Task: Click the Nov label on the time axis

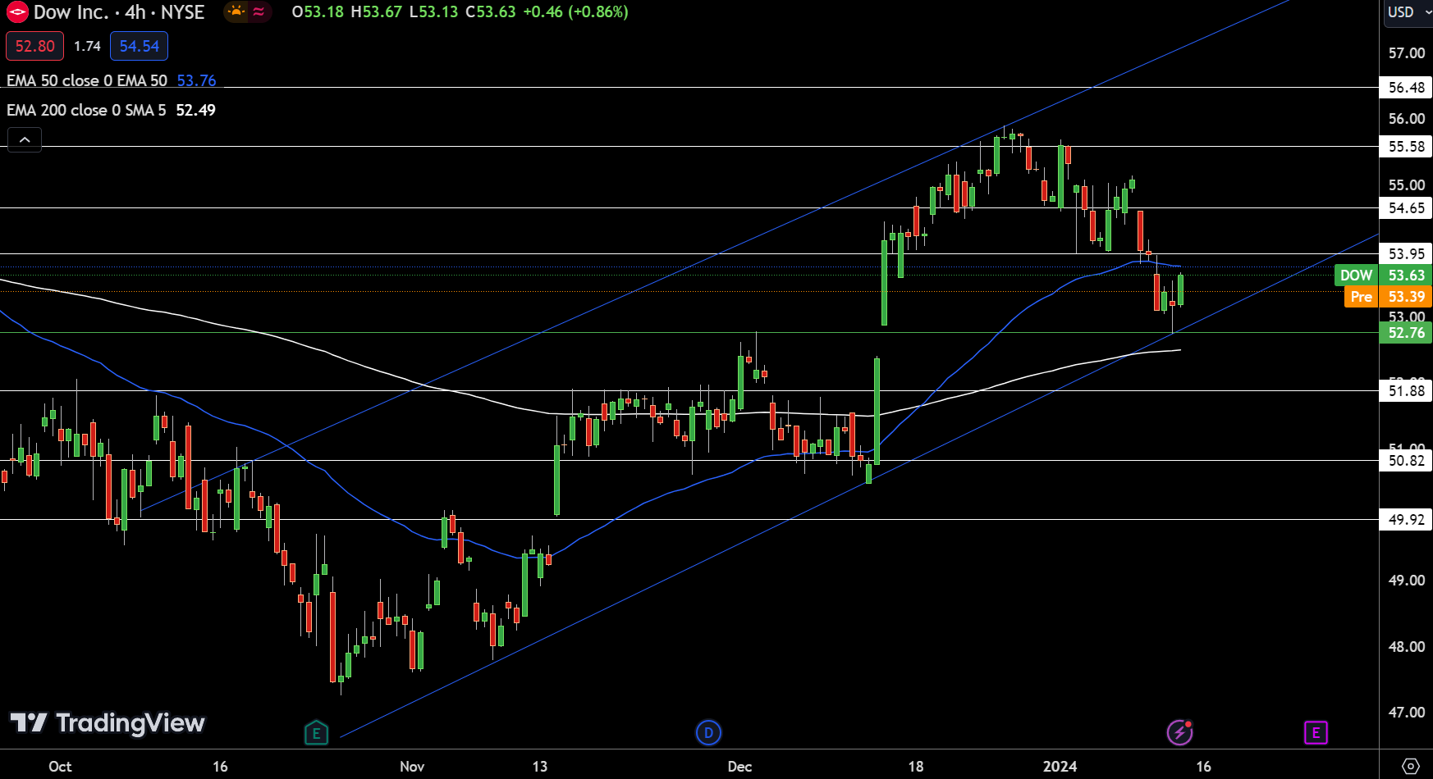Action: pyautogui.click(x=412, y=766)
